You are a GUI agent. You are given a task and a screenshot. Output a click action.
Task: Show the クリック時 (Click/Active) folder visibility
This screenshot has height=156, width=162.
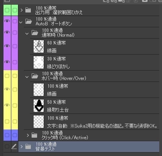point(7,135)
